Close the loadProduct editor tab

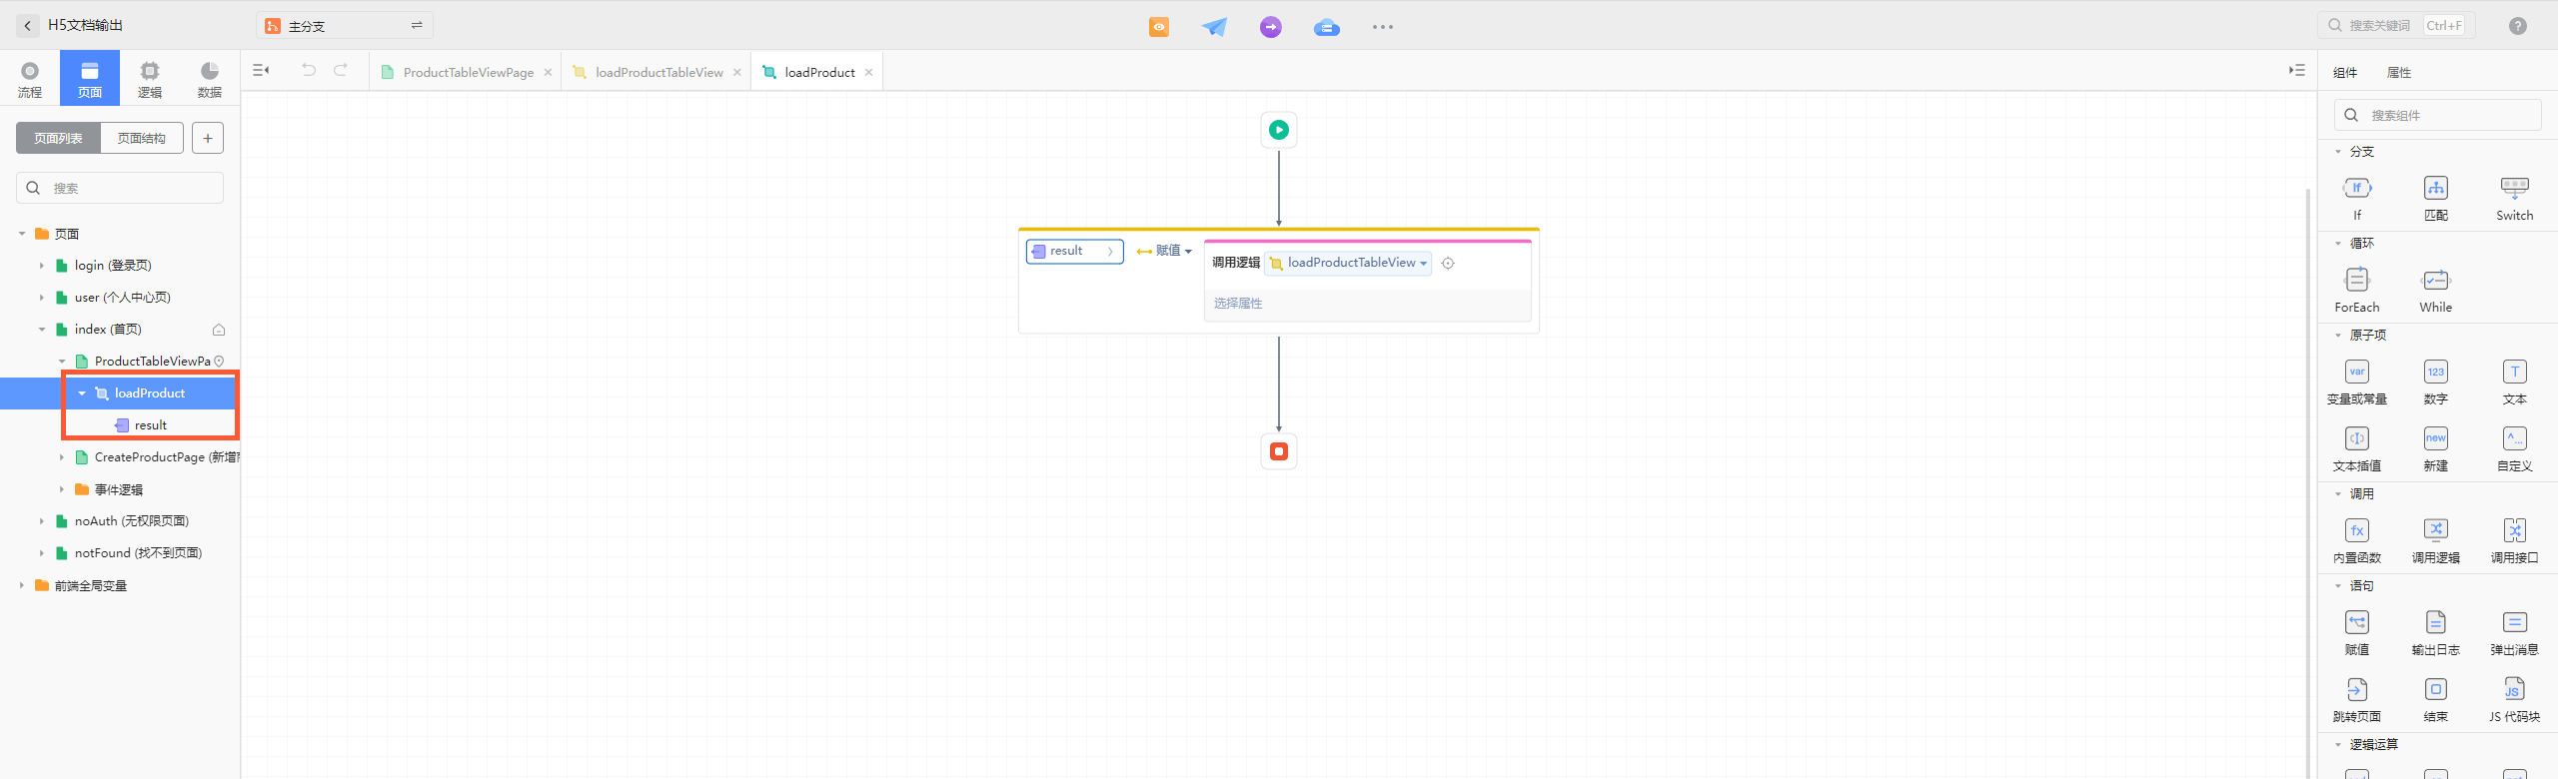[869, 72]
